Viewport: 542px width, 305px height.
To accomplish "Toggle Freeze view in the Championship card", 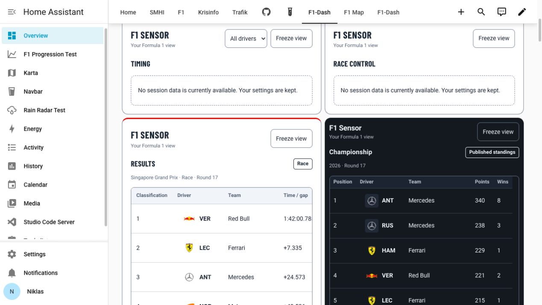I will pyautogui.click(x=498, y=132).
